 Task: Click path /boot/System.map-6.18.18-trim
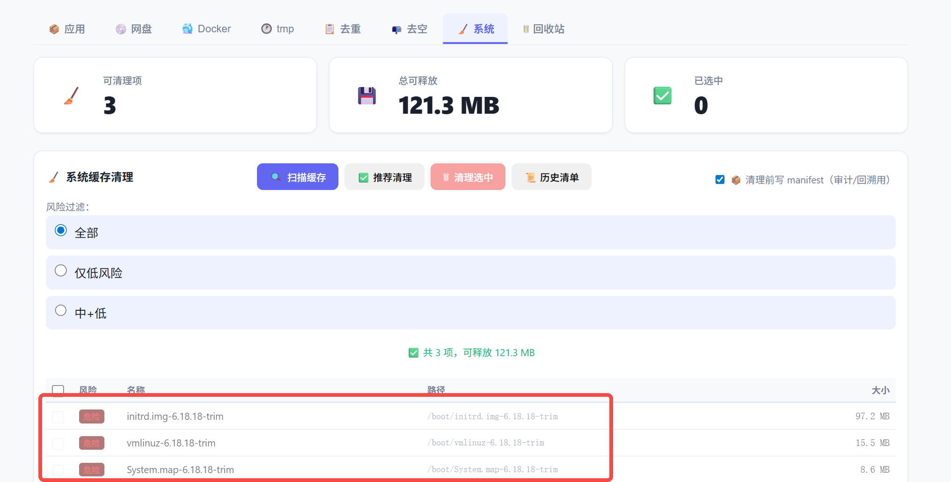[x=492, y=469]
